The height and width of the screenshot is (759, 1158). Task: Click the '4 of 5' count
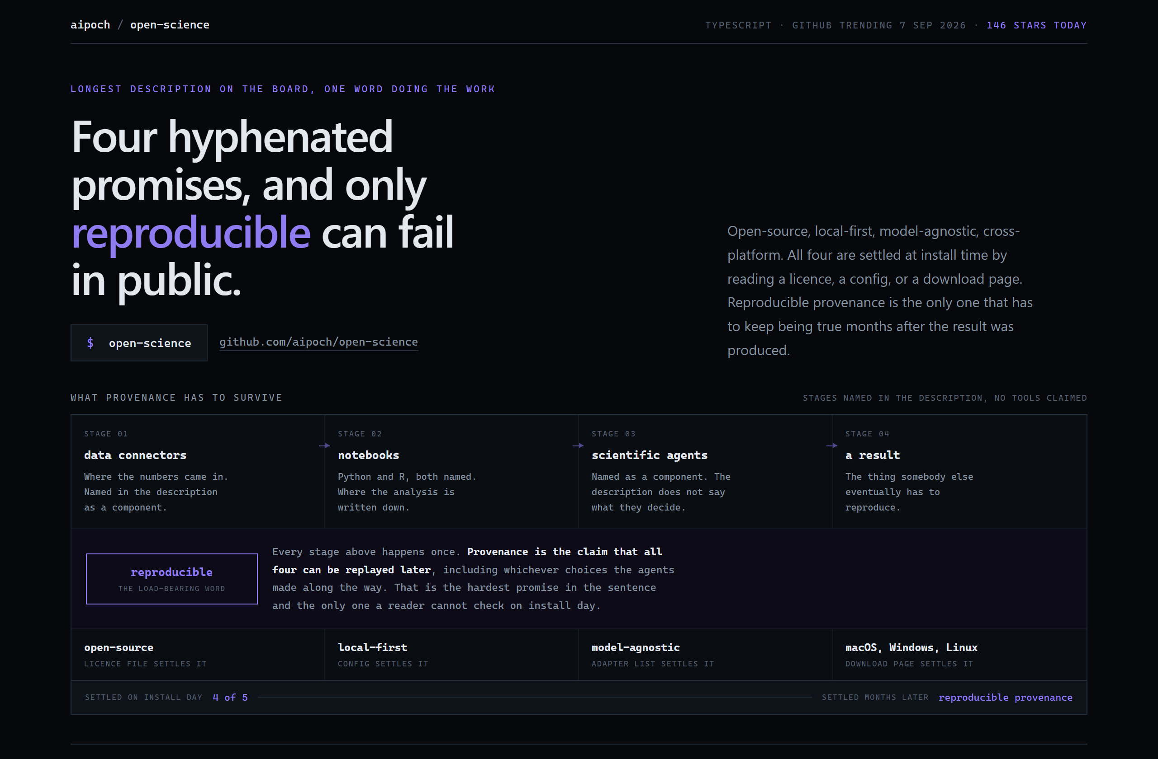230,697
